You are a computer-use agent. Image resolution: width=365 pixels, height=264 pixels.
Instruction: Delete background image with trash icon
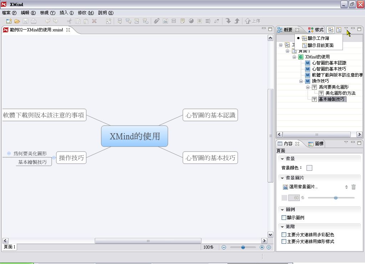point(353,187)
